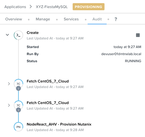Open the Services tab
145x137 pixels.
coord(71,19)
